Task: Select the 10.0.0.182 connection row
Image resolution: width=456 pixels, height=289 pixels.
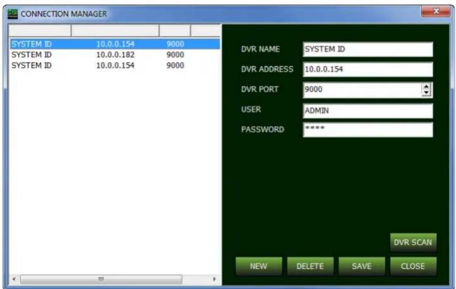Action: (115, 55)
